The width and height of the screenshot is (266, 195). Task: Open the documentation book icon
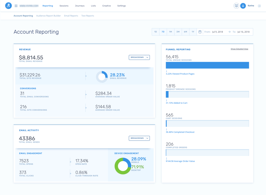[x=236, y=6]
